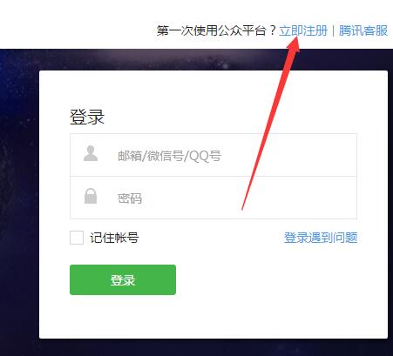This screenshot has height=356, width=393.
Task: Click the 记住帐号 label text
Action: coord(114,238)
